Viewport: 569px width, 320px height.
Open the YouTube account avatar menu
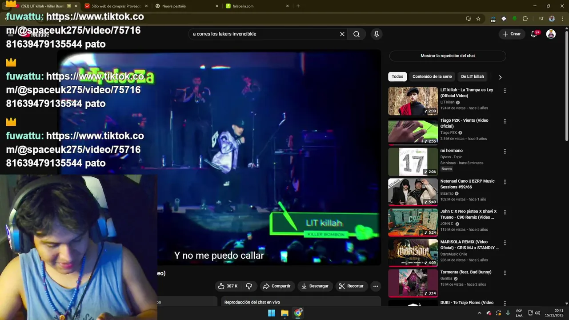click(x=551, y=34)
